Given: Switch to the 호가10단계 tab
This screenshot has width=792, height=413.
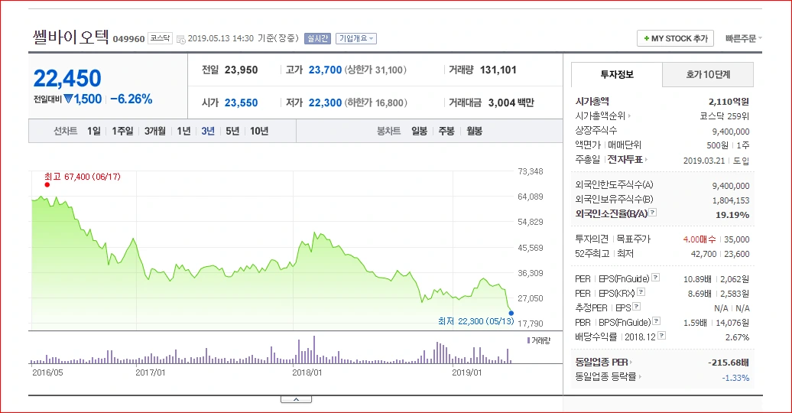Looking at the screenshot, I should (708, 75).
